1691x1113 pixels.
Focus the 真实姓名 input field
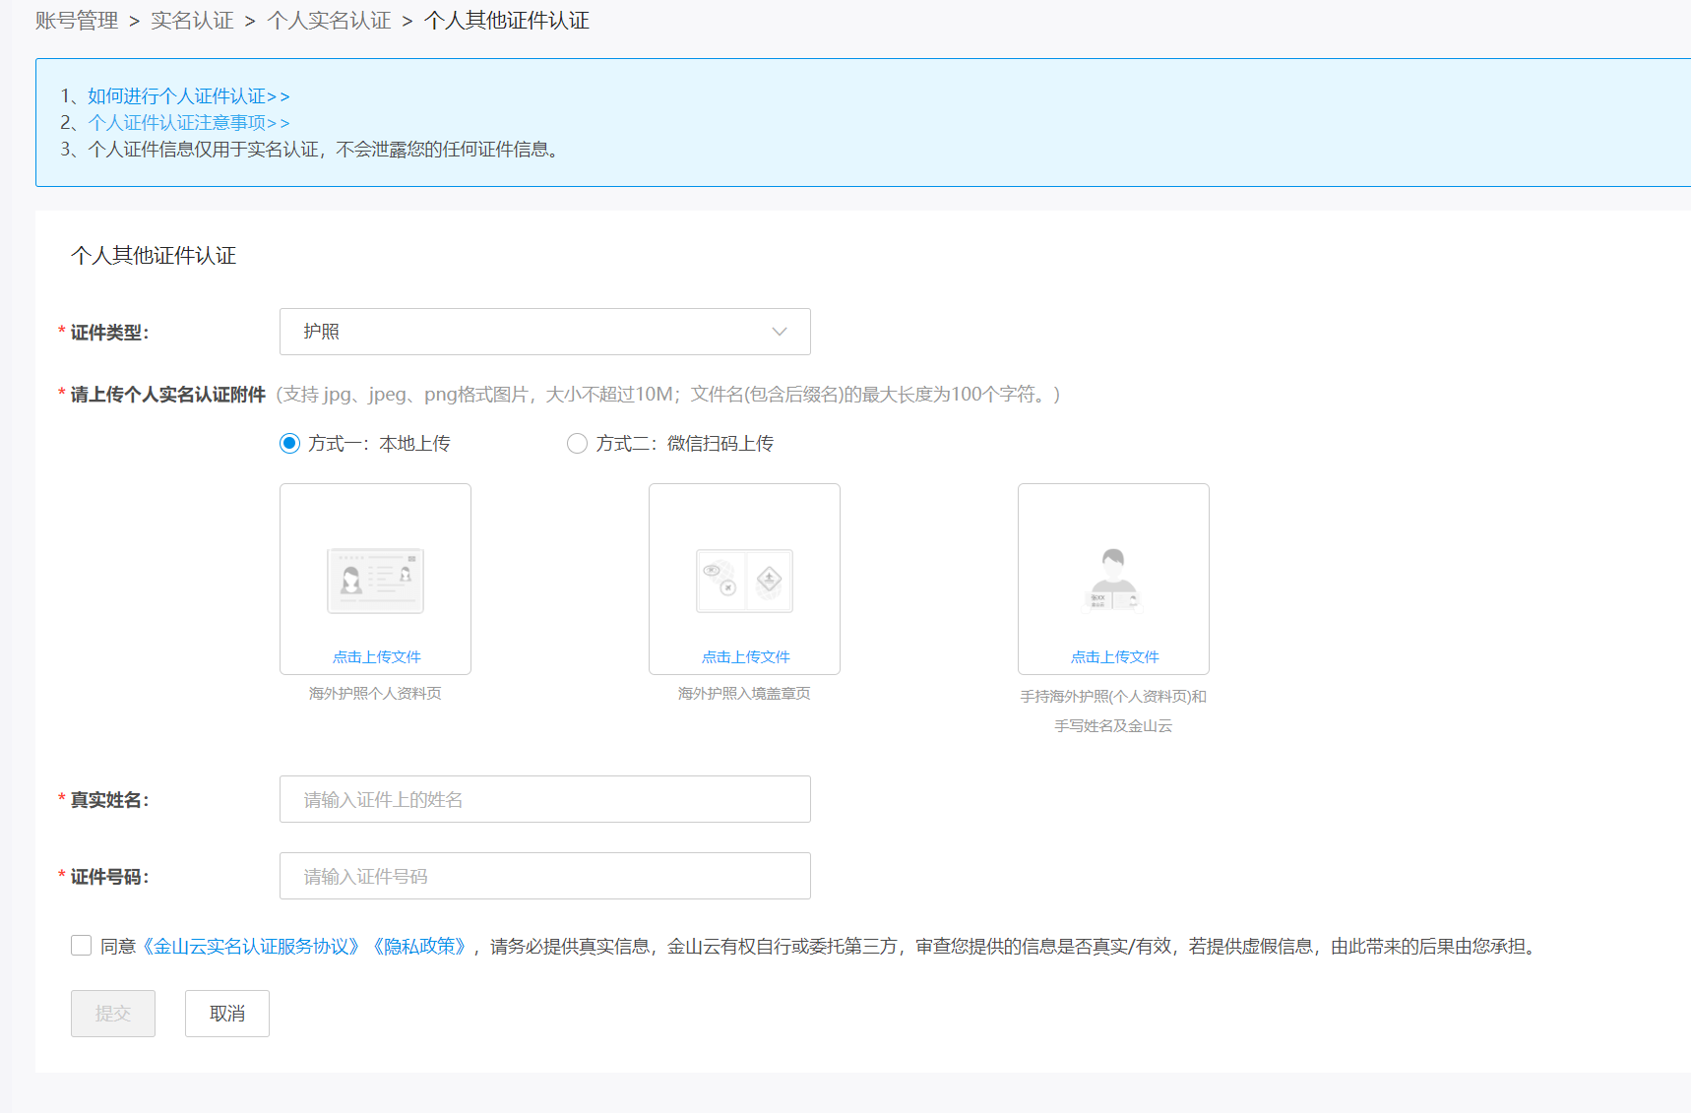pos(544,799)
